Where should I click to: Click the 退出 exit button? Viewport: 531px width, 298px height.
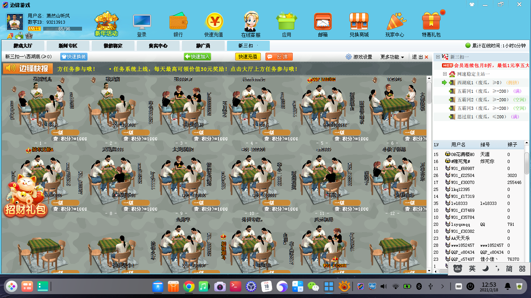click(x=420, y=57)
